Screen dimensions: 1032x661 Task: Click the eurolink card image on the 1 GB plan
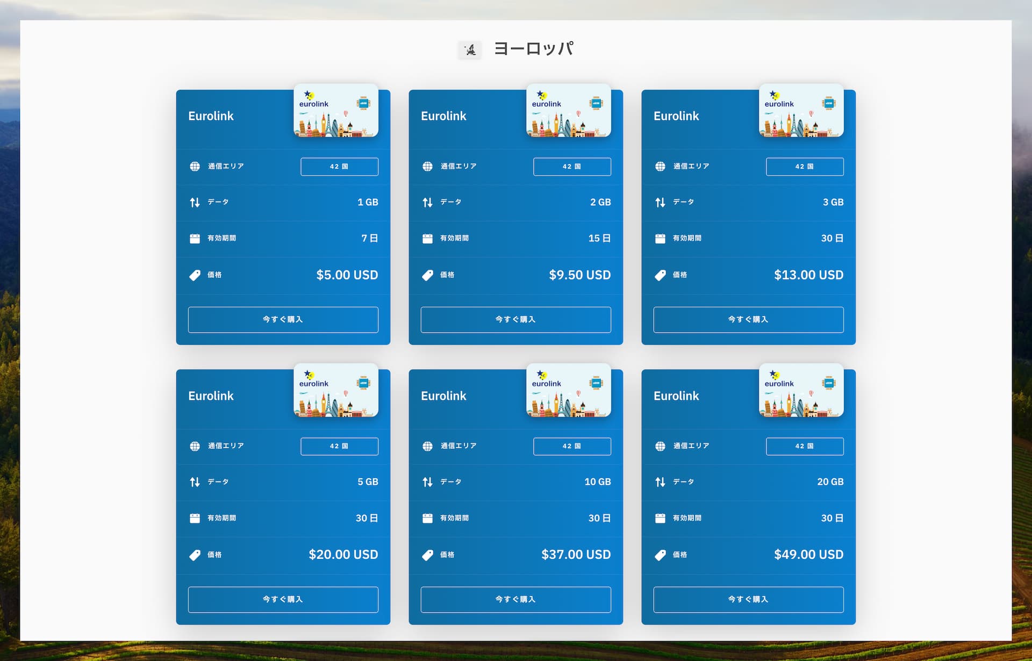pyautogui.click(x=336, y=110)
